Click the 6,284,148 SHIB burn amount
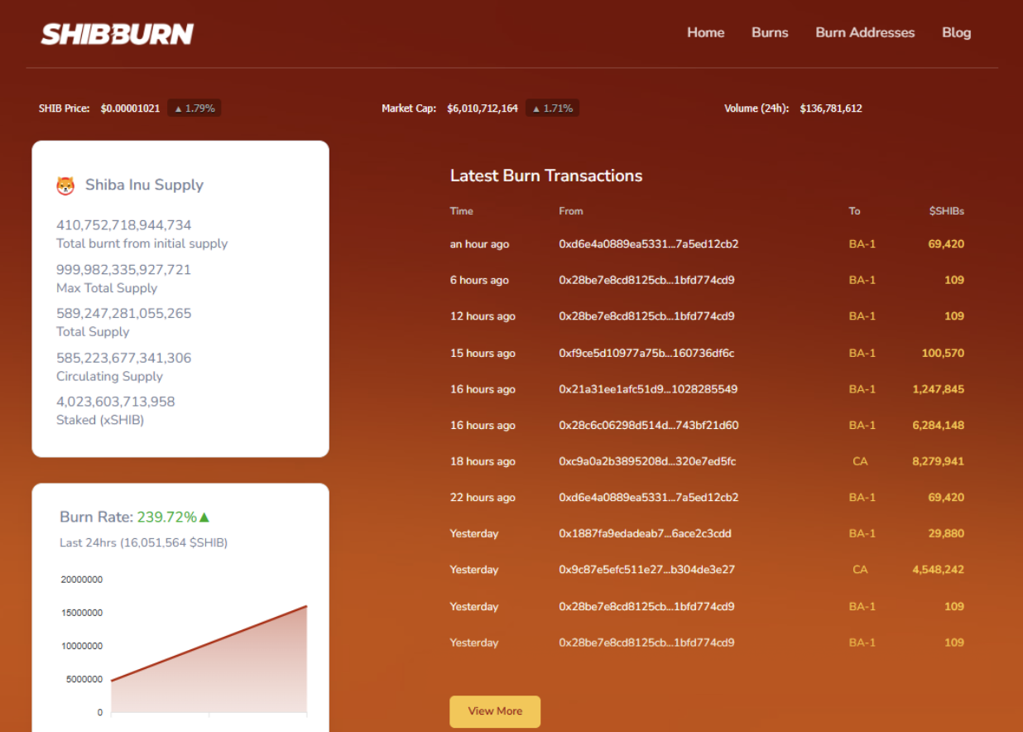The height and width of the screenshot is (732, 1023). click(938, 426)
